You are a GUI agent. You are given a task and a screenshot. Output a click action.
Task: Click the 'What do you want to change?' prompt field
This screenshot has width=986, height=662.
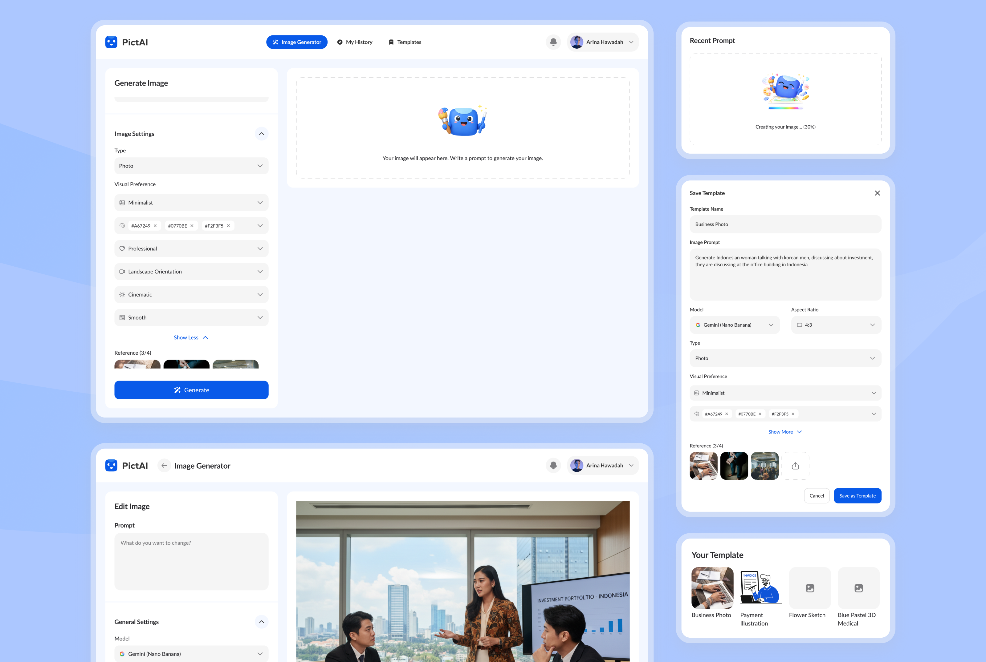click(x=191, y=561)
